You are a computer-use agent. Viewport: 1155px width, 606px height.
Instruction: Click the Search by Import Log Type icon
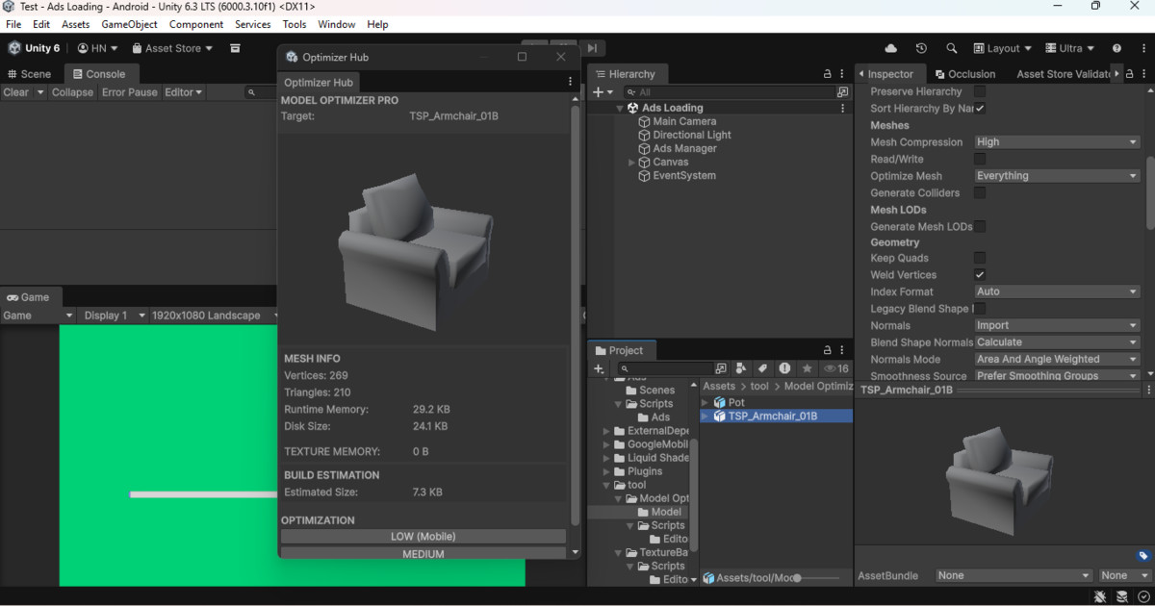coord(784,368)
